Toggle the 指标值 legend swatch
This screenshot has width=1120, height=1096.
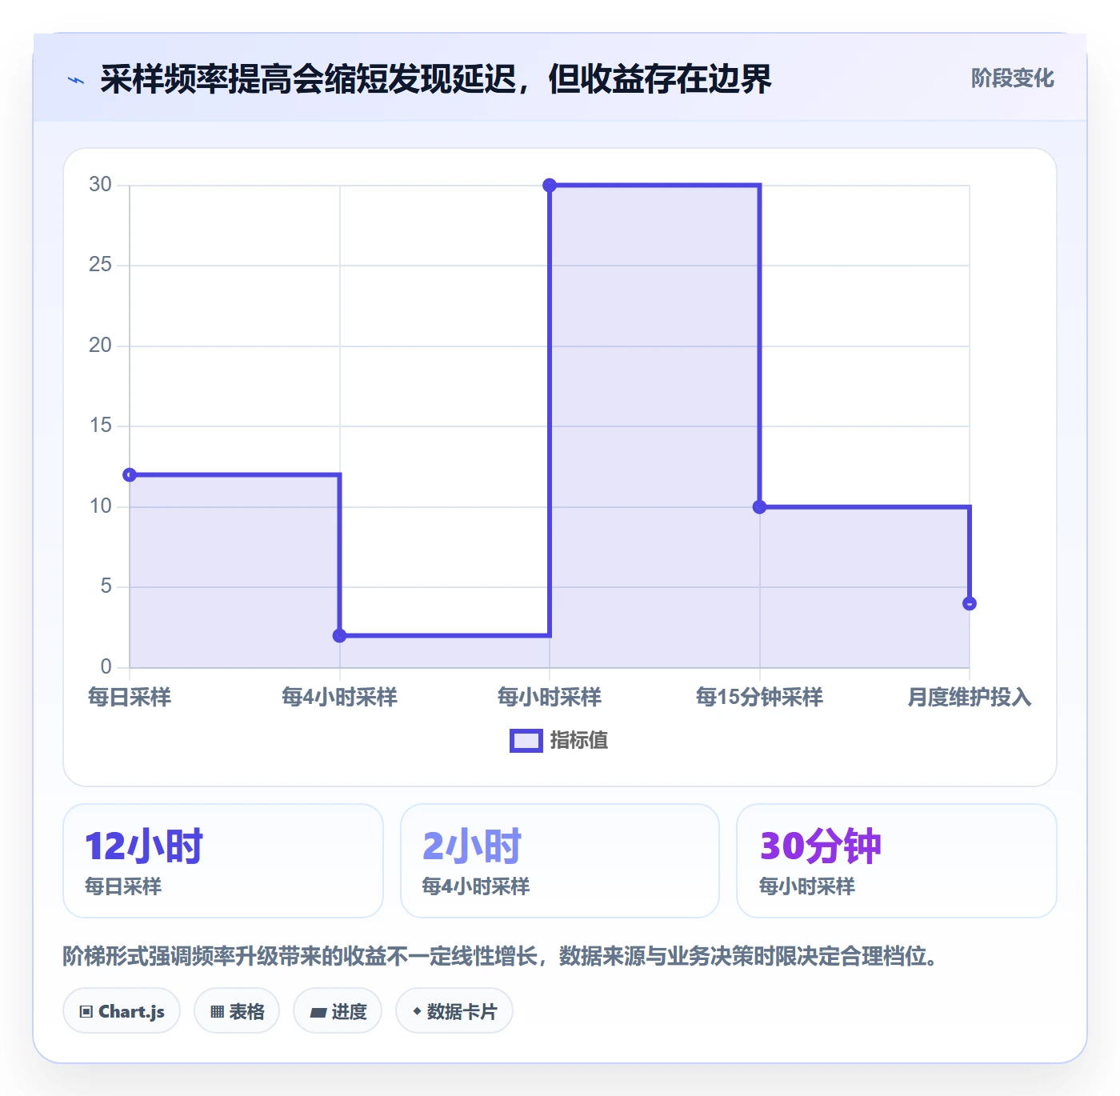(x=526, y=741)
